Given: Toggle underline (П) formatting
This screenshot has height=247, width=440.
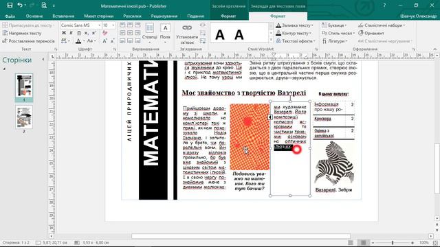Looking at the screenshot, I should tap(79, 33).
